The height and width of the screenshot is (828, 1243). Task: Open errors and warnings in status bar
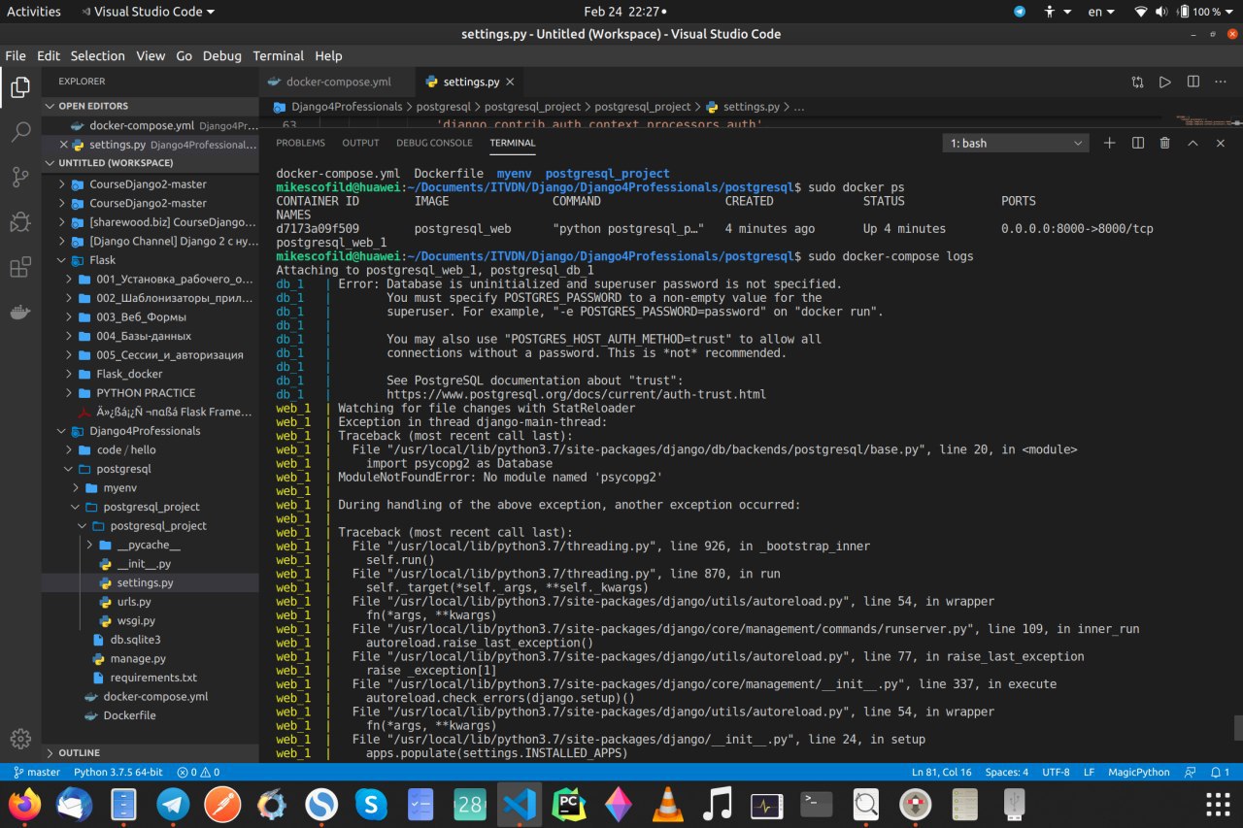[198, 773]
